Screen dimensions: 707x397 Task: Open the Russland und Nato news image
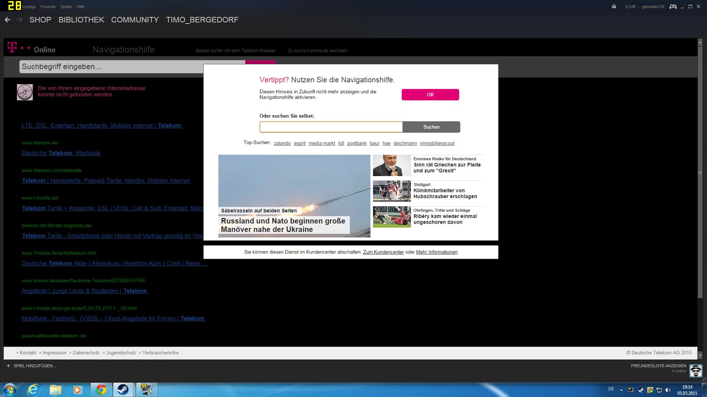tap(294, 184)
